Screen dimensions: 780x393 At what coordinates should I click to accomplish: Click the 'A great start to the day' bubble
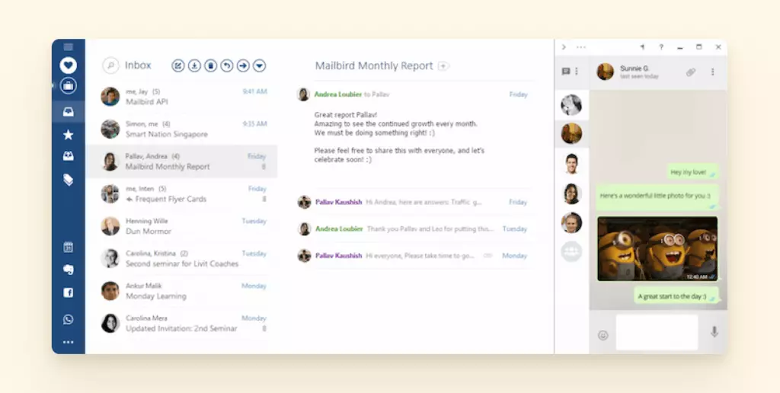[676, 296]
